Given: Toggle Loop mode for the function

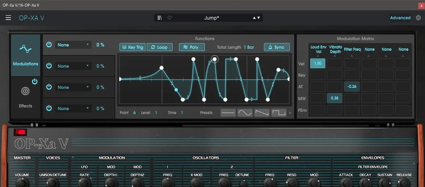Looking at the screenshot, I should (x=160, y=47).
